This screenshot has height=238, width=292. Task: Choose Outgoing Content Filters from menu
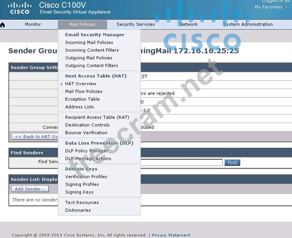point(91,65)
